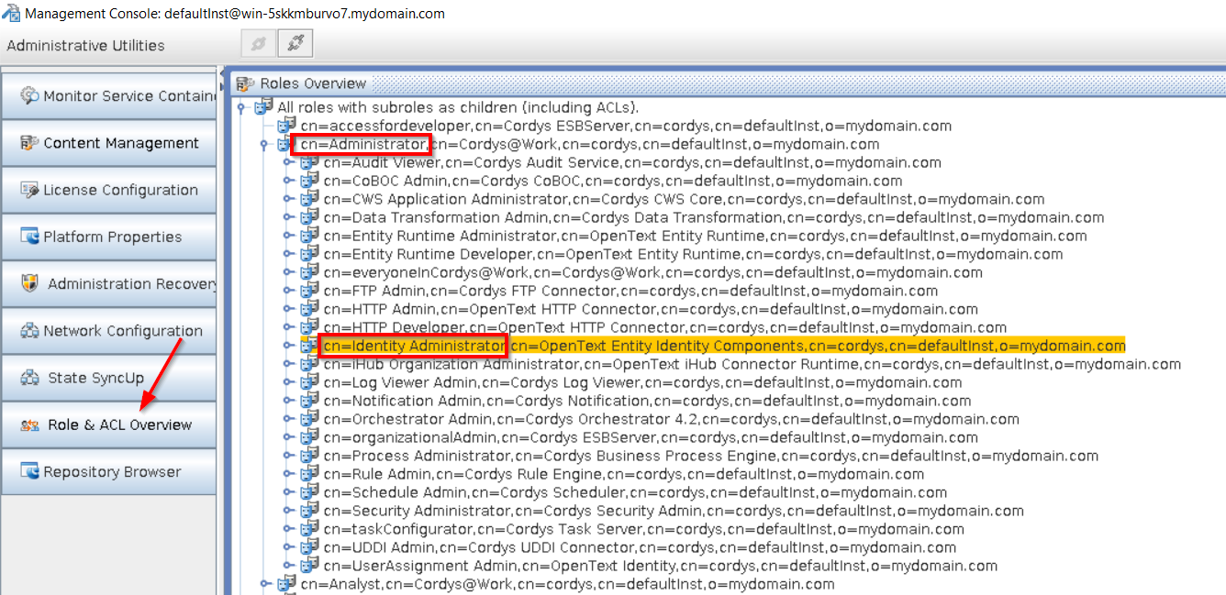
Task: Click the role icon beside cn=Audit Viewer
Action: tap(310, 162)
